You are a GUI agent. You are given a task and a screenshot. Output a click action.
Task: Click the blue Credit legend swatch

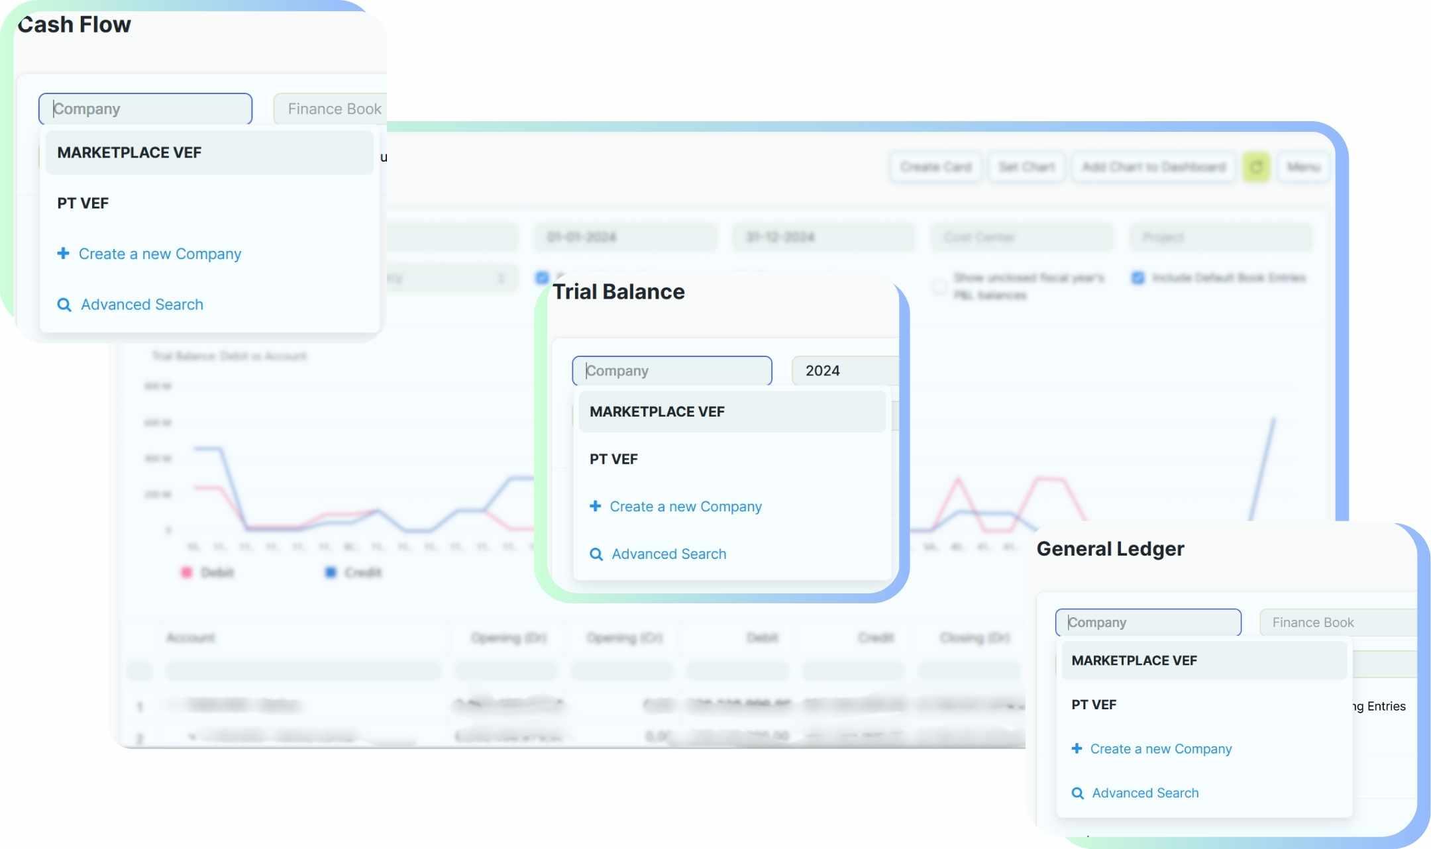click(x=331, y=572)
